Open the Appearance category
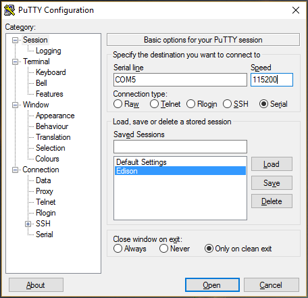 click(55, 116)
